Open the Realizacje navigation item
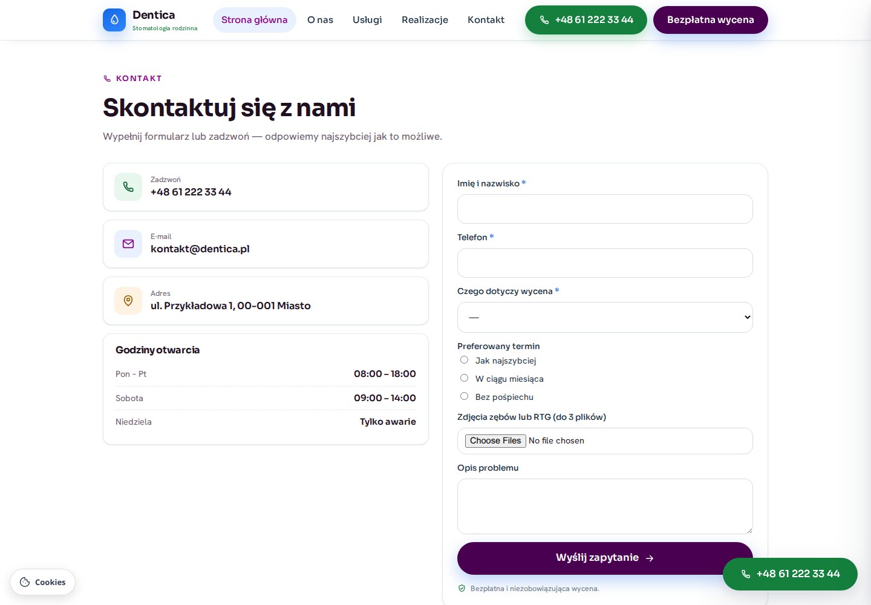 tap(425, 20)
